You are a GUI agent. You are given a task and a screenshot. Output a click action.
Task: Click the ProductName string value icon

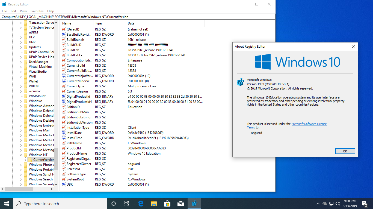[64, 153]
